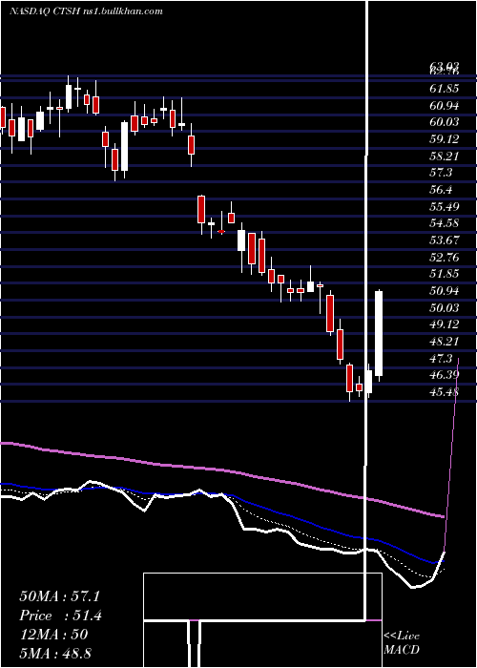477x668 pixels.
Task: Click the 53.67 price axis label
Action: pyautogui.click(x=445, y=240)
